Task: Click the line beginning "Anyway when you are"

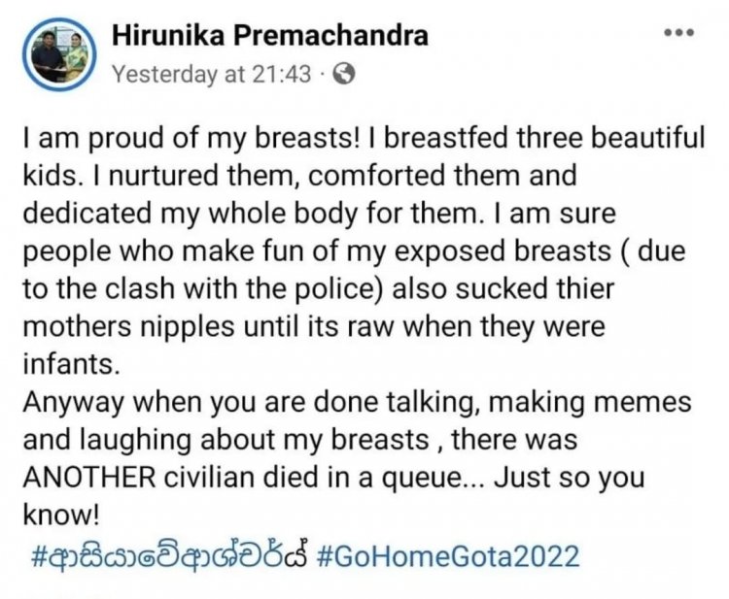Action: [x=357, y=403]
